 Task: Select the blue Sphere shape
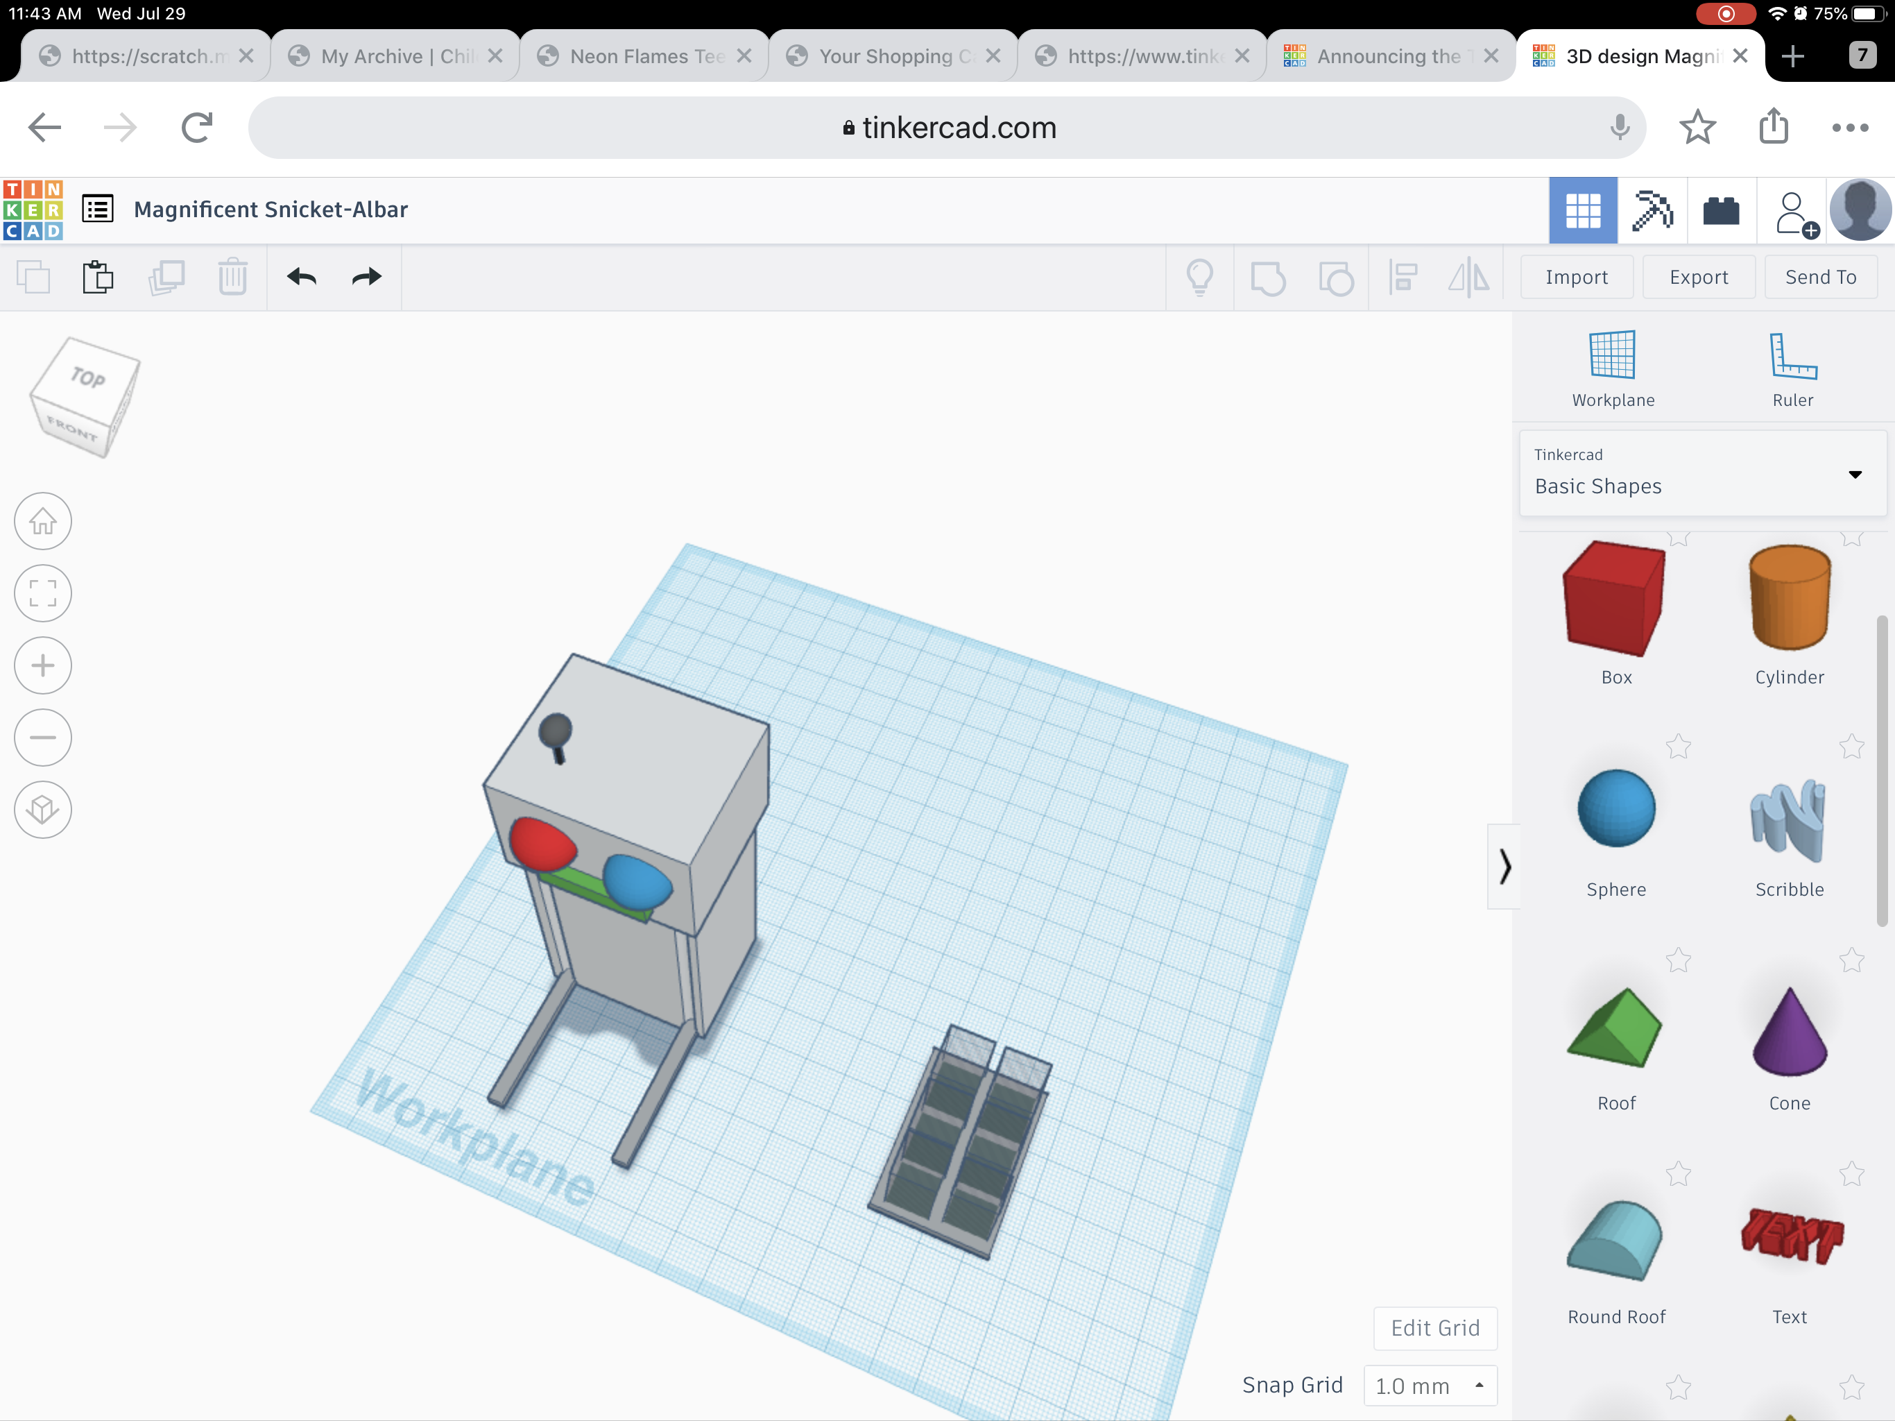[1615, 808]
